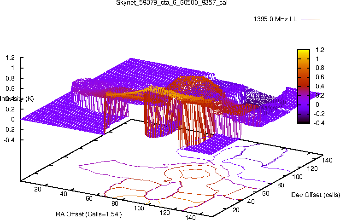The width and height of the screenshot is (340, 220).
Task: Click the RA axis tick label 80
Action: pos(115,203)
